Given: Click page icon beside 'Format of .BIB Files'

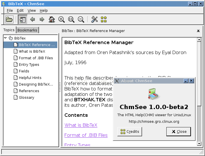Looking at the screenshot, I should (15, 58).
